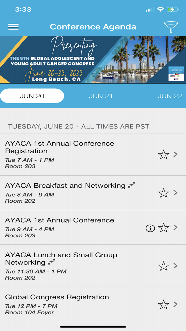Expand the AYACA Breakfast and Networking details chevron
The height and width of the screenshot is (331, 186).
click(175, 193)
